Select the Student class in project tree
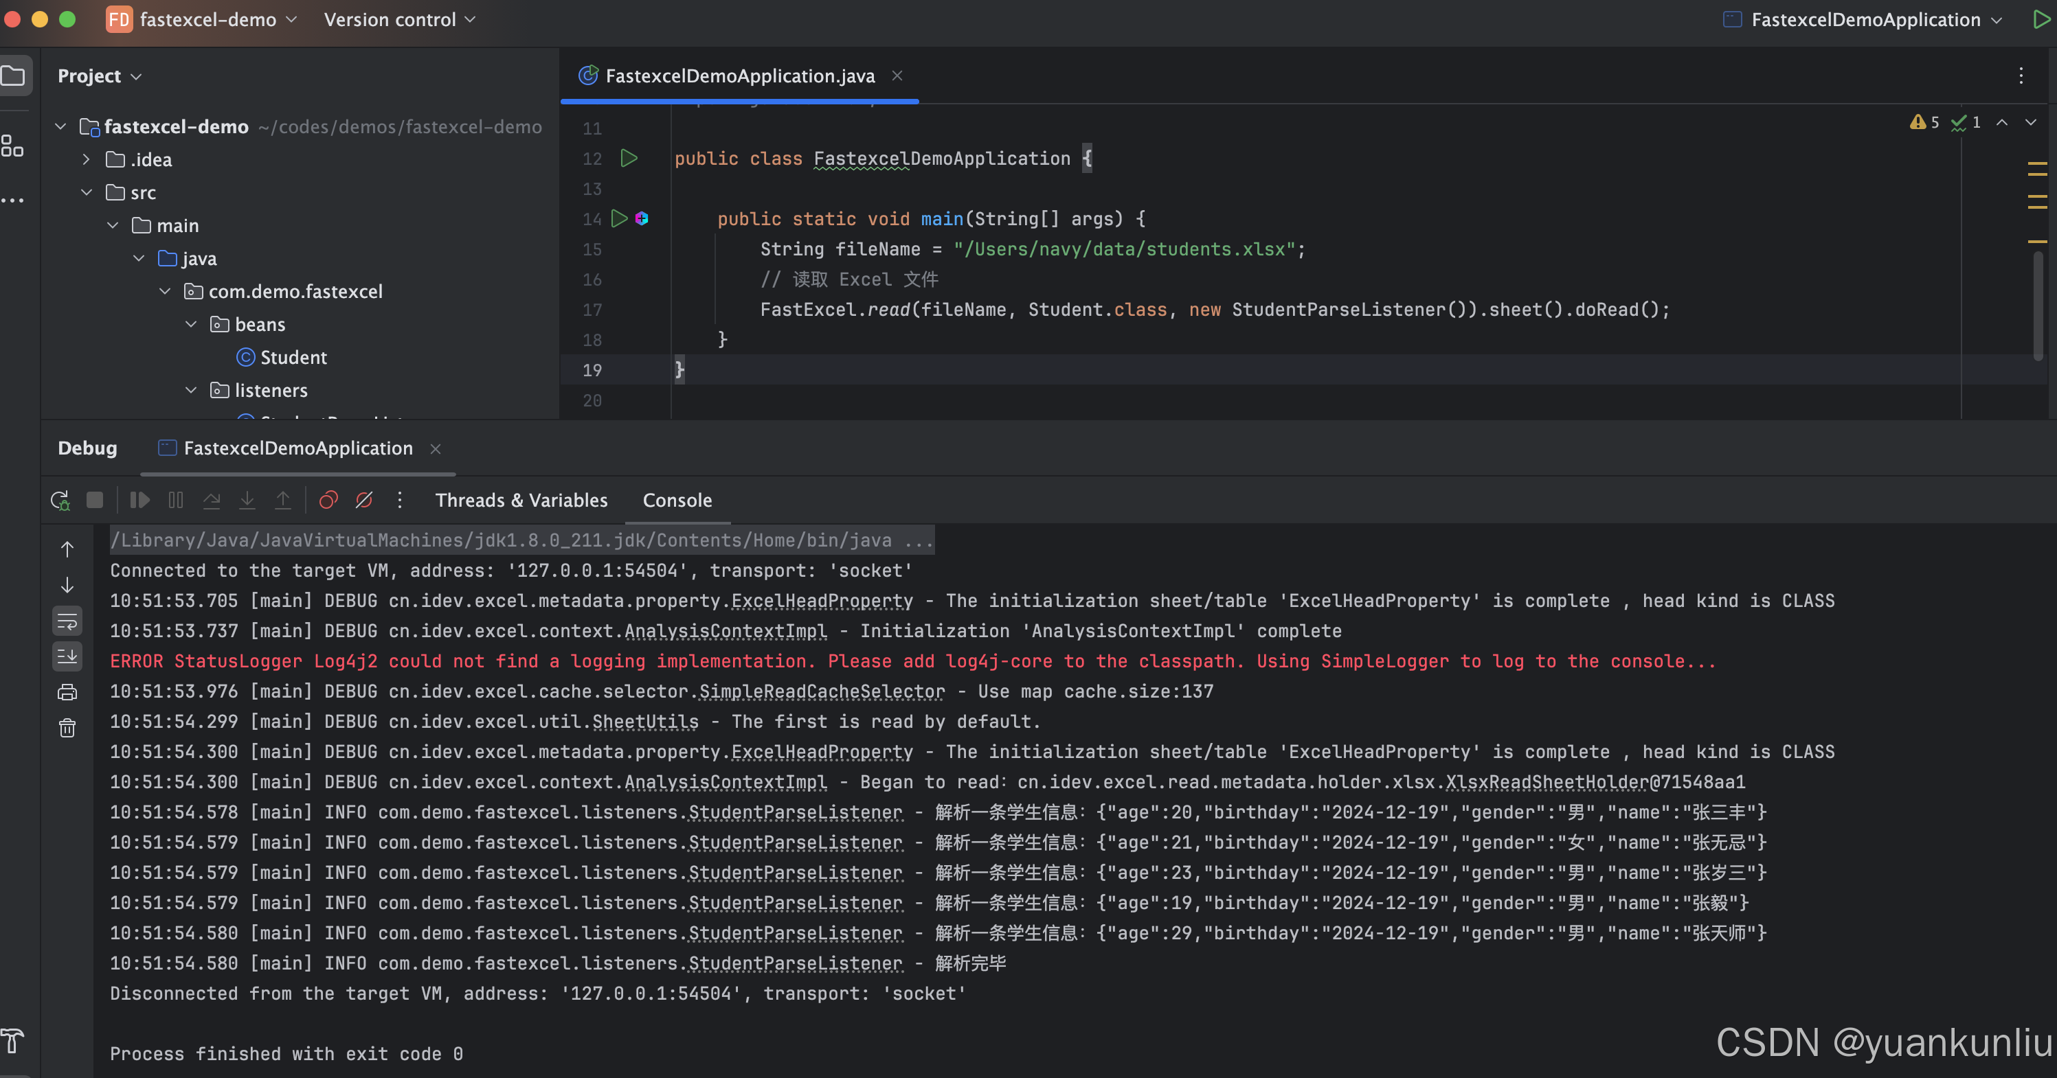 [293, 358]
